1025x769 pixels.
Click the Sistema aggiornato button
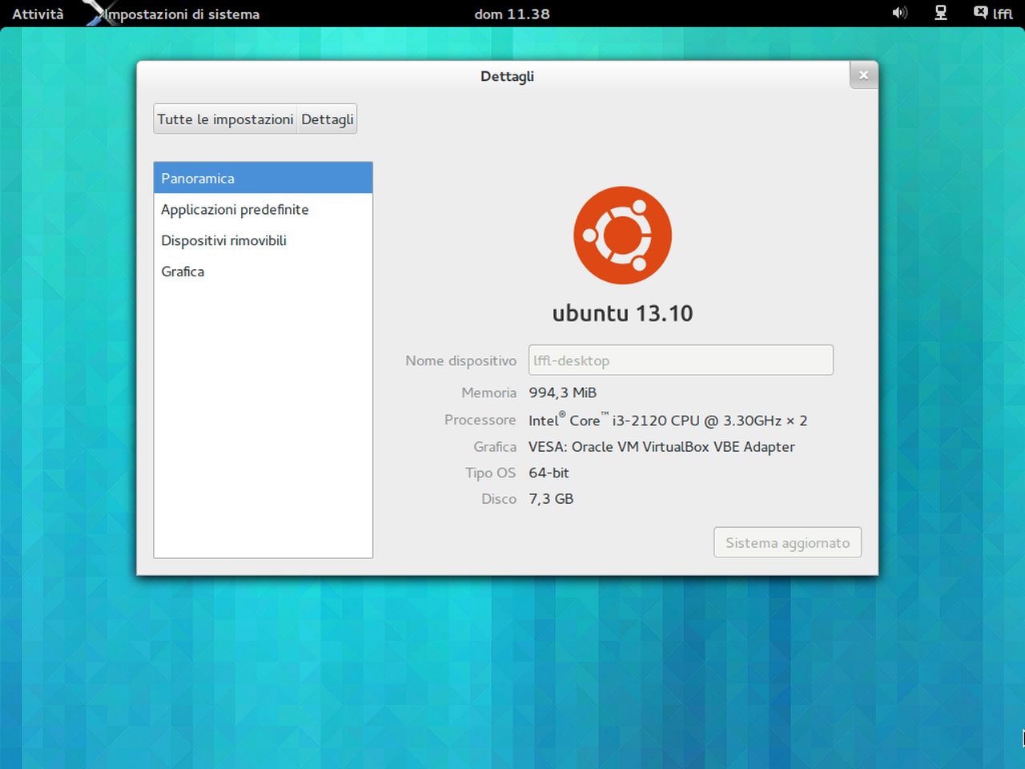pyautogui.click(x=787, y=542)
